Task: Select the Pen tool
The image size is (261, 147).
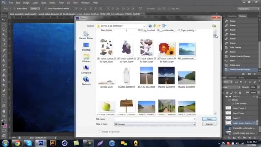Action: click(4, 91)
